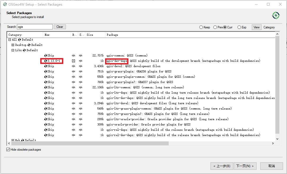Cycle the Default icon of Libs category
Screen dimensions: 287x174
tap(24, 50)
